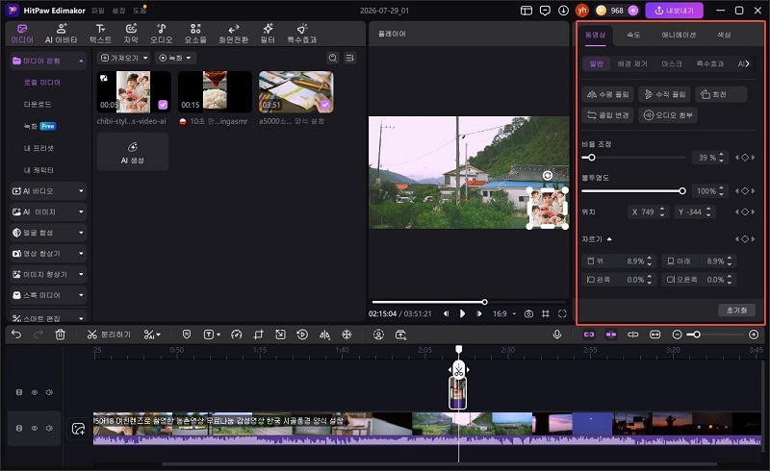Screen dimensions: 770x471
Task: Click the 수평 플립 button
Action: pos(608,94)
